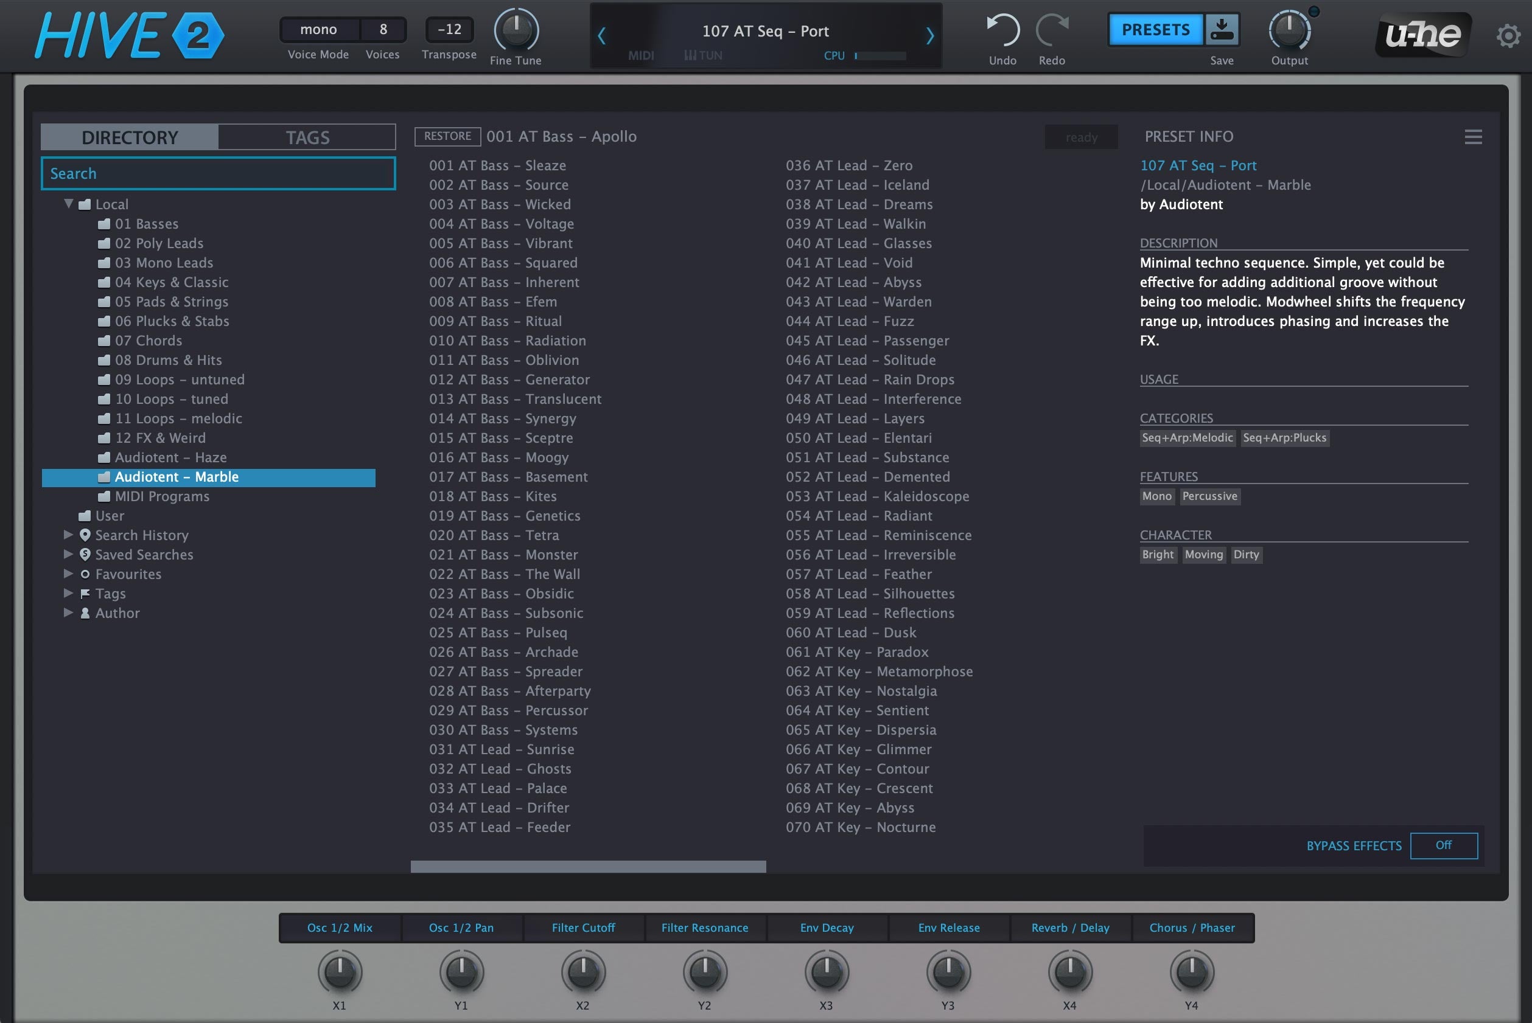Image resolution: width=1532 pixels, height=1023 pixels.
Task: Go to previous preset with left chevron
Action: click(602, 35)
